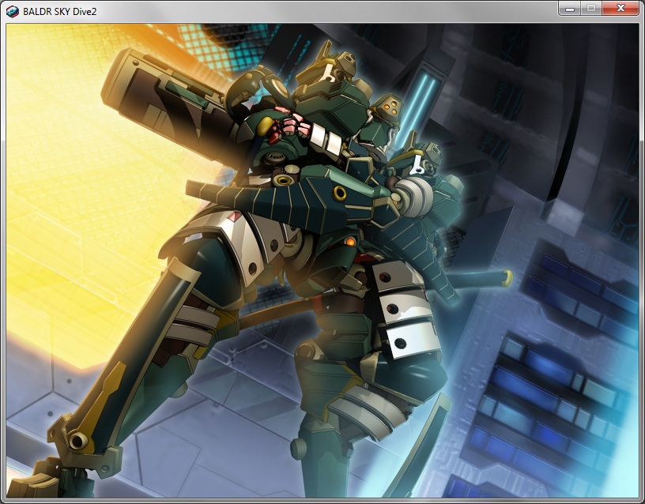This screenshot has width=645, height=504.
Task: Click the mech artwork to advance the scene
Action: pos(322,260)
